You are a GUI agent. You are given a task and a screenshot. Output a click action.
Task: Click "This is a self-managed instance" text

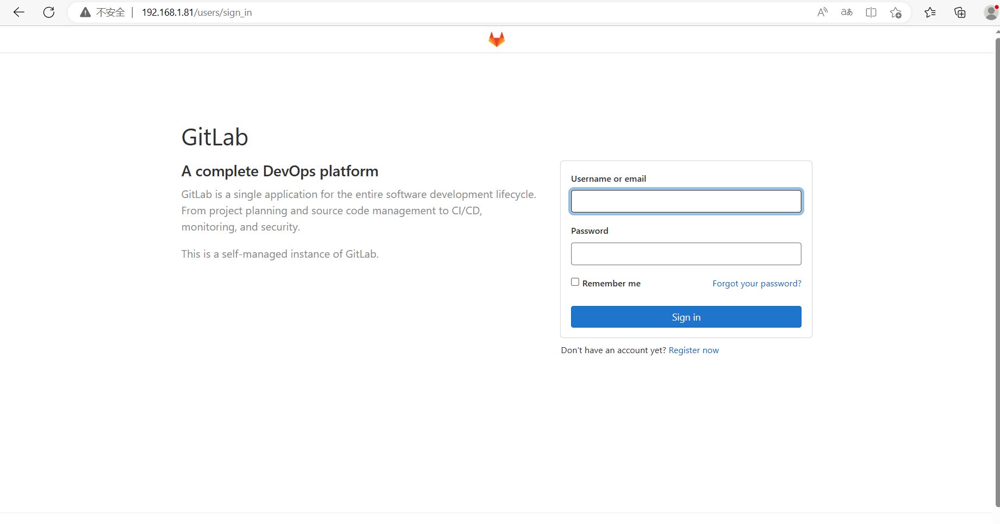280,254
